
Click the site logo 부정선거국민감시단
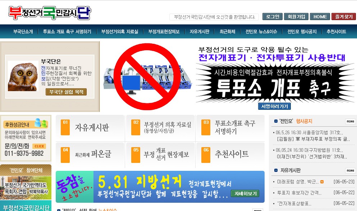tap(50, 13)
